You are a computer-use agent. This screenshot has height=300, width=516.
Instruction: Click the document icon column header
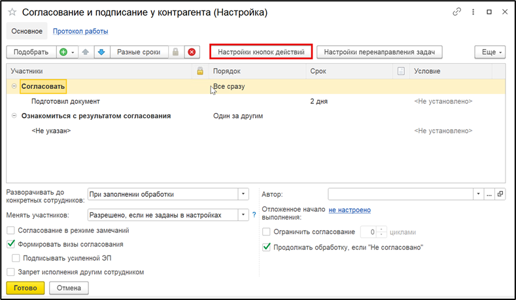[401, 71]
